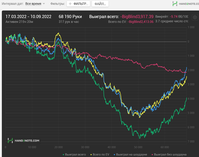Screen dimensions: 199x157
Task: Click blue dot of 'Выиграл на шоудауне' legend
Action: tap(114, 155)
